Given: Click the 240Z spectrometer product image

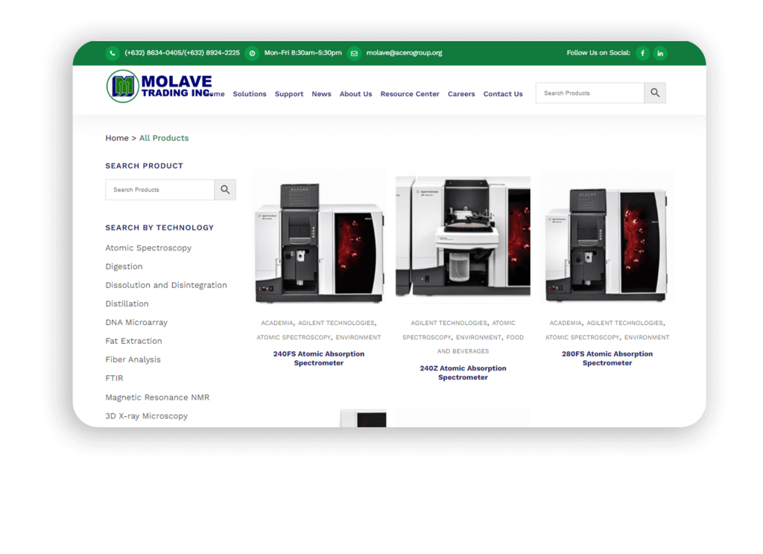Looking at the screenshot, I should [463, 239].
